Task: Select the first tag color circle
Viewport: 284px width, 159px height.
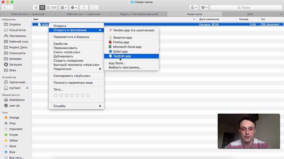Action: click(x=56, y=96)
